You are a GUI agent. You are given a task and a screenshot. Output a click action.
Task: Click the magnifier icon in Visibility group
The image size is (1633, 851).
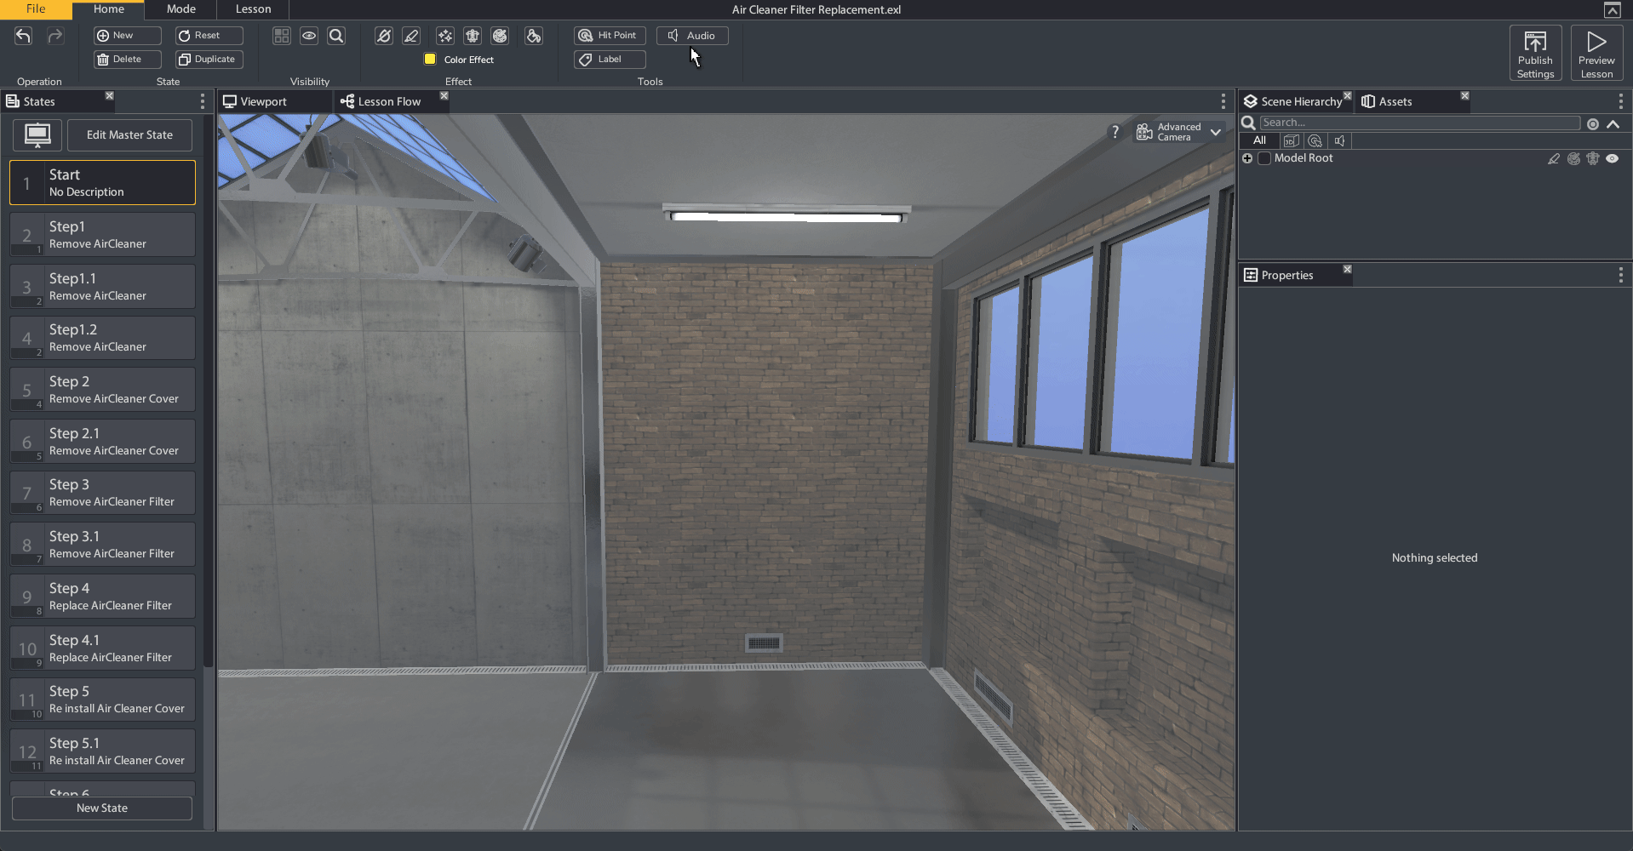[x=336, y=36]
